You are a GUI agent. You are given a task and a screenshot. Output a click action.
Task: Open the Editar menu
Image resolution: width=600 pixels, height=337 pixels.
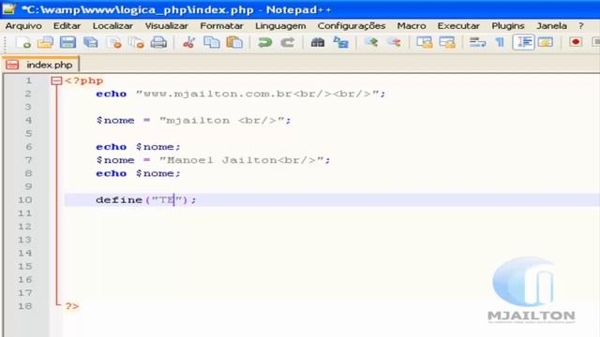pyautogui.click(x=67, y=26)
